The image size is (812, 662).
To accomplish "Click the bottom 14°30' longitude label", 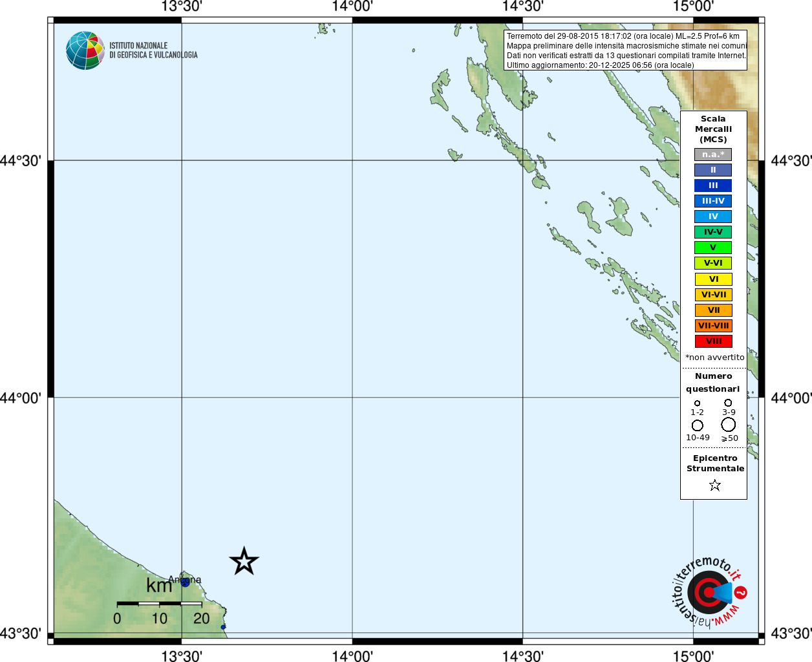I will point(523,656).
